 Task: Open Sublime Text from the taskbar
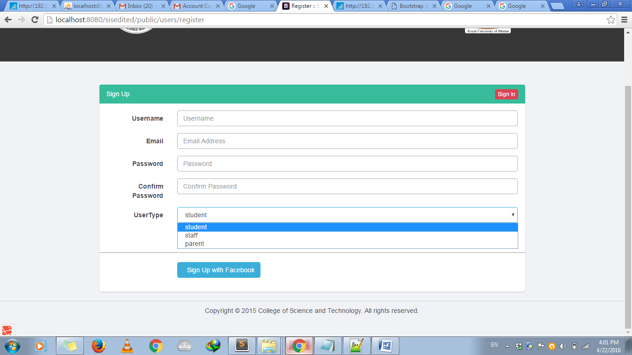(x=242, y=346)
